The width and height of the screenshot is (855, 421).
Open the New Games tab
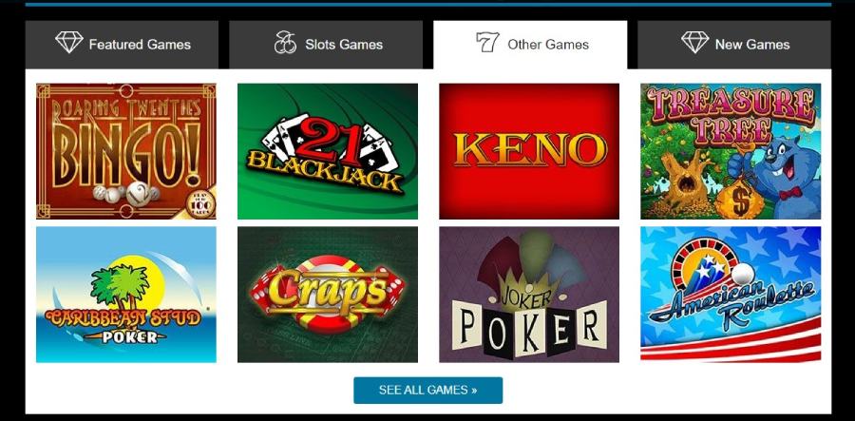[734, 45]
